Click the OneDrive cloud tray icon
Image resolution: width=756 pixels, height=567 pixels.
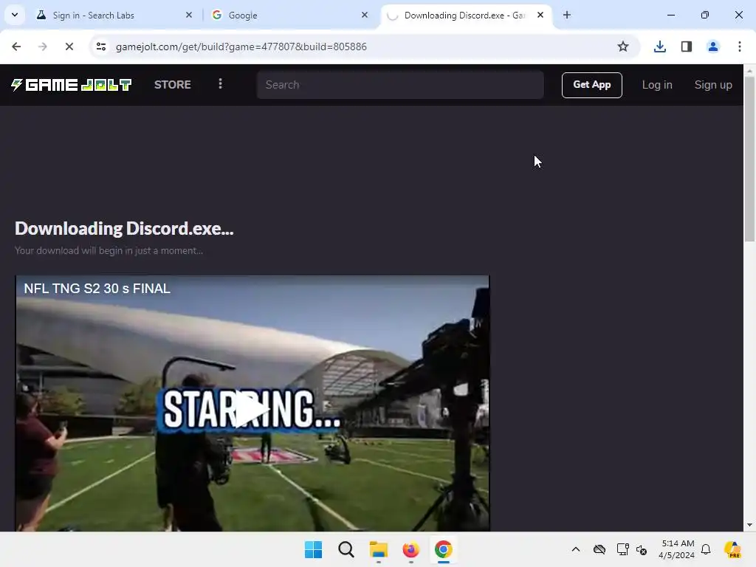coord(599,549)
